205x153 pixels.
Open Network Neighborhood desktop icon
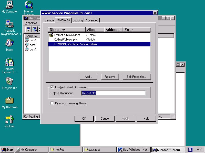tap(9, 24)
